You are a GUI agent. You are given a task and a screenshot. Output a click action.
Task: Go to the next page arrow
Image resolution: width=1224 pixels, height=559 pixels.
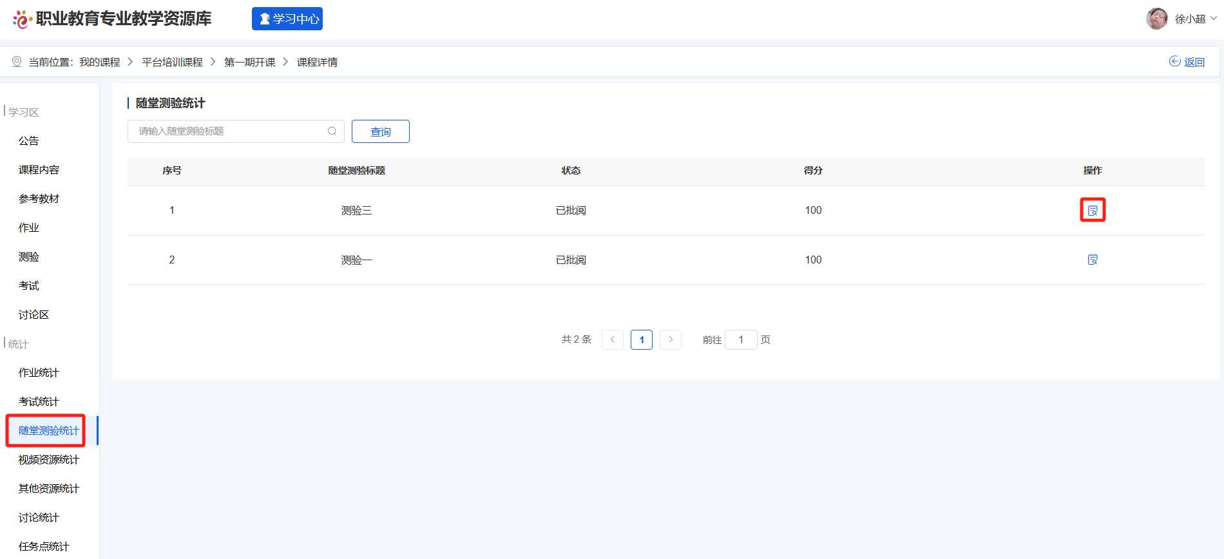pos(671,339)
